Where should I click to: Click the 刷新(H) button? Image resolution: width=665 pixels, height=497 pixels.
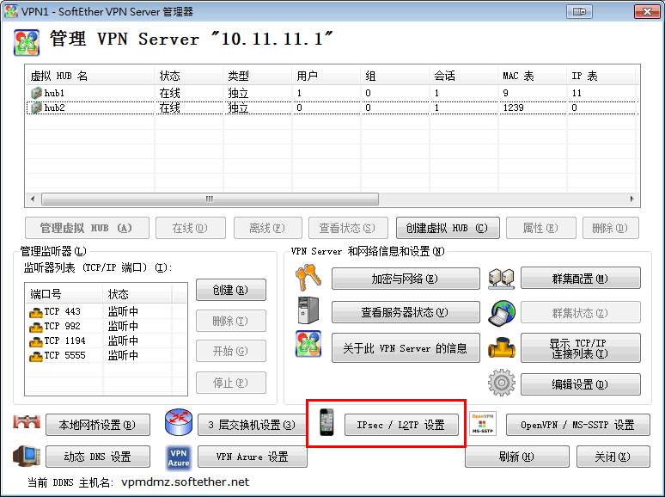click(x=516, y=457)
